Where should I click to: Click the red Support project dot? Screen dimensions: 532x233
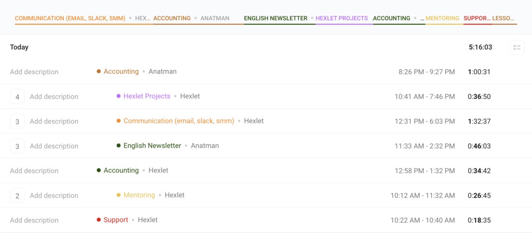pyautogui.click(x=99, y=220)
